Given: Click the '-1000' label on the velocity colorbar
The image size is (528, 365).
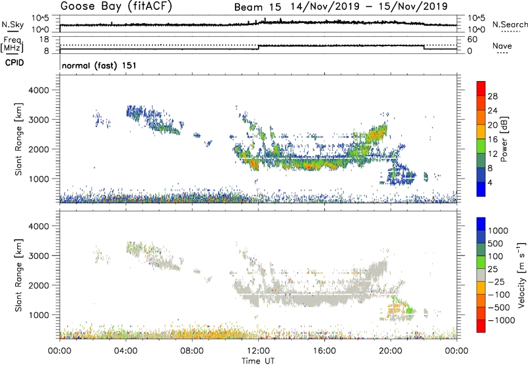Looking at the screenshot, I should click(502, 320).
